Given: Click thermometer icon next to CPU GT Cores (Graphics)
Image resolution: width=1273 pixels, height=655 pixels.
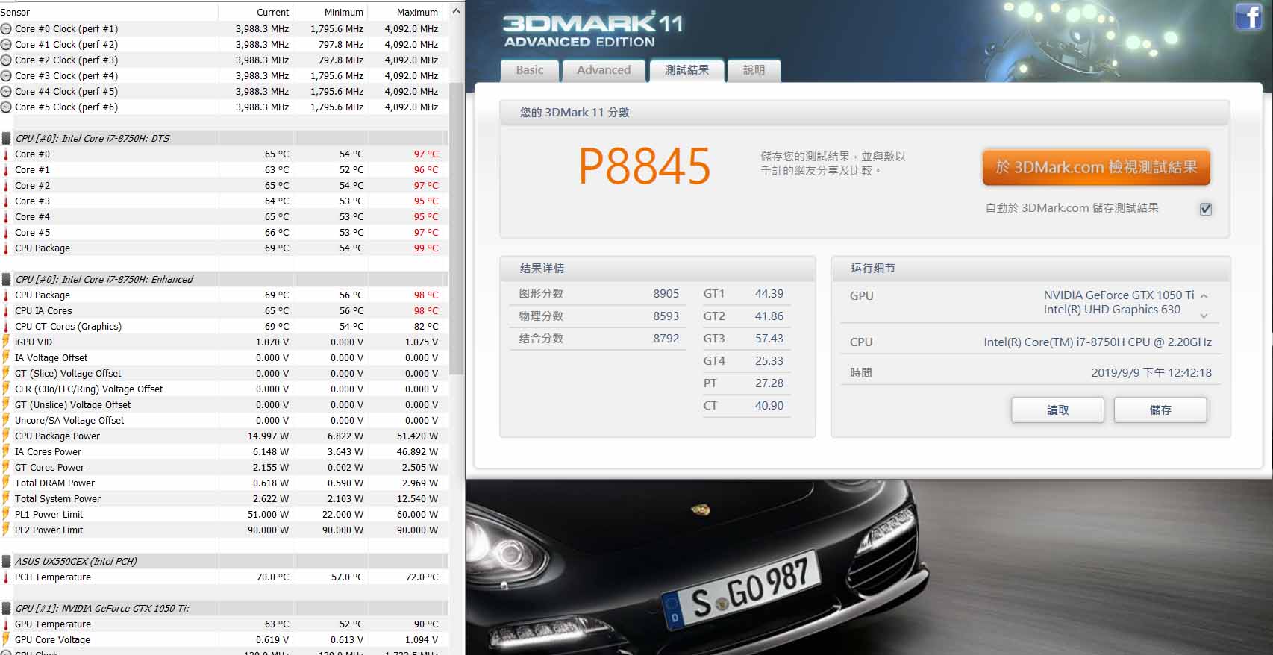Looking at the screenshot, I should click(6, 327).
